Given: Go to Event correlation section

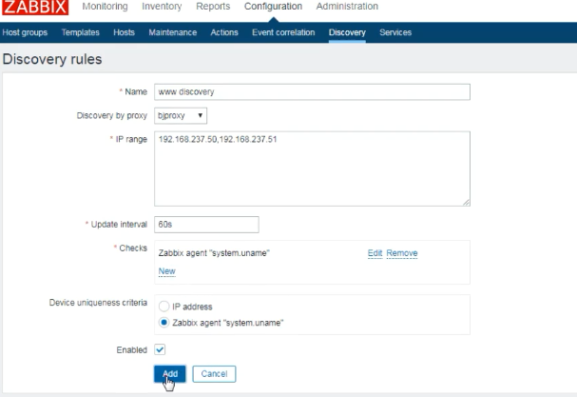Looking at the screenshot, I should [283, 32].
